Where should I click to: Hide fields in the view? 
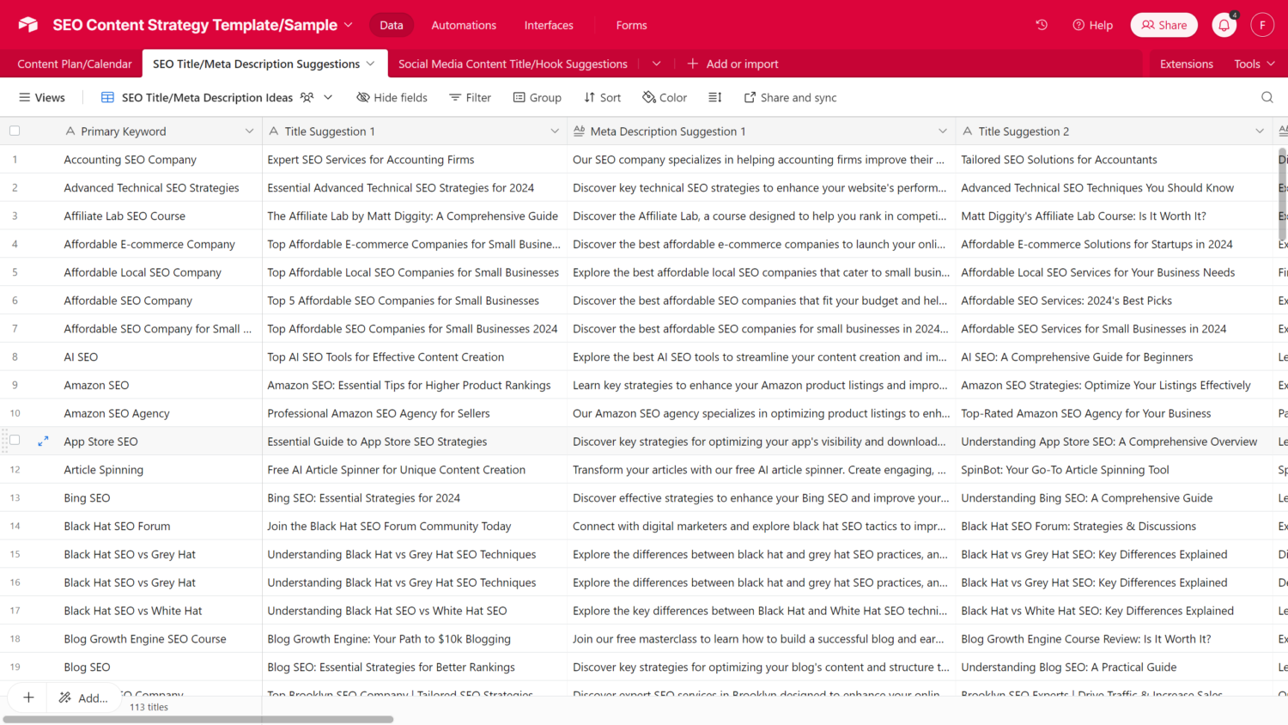(x=392, y=98)
